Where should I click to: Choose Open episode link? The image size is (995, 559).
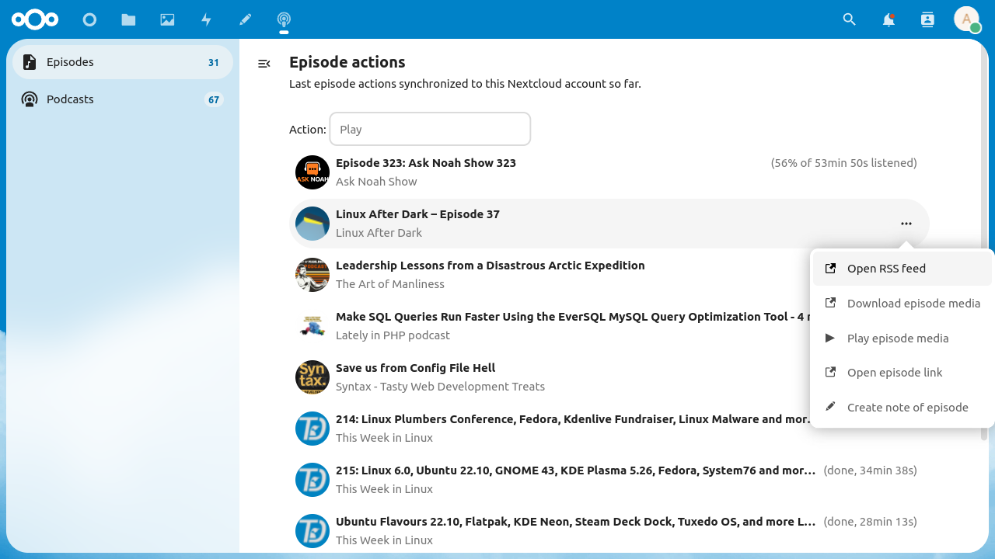[902, 373]
